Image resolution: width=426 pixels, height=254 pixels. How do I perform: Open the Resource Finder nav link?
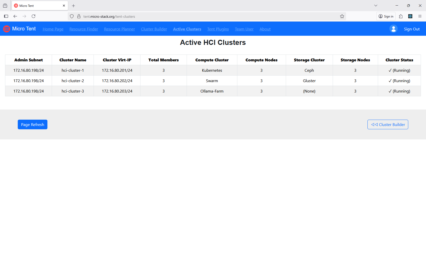(x=84, y=29)
